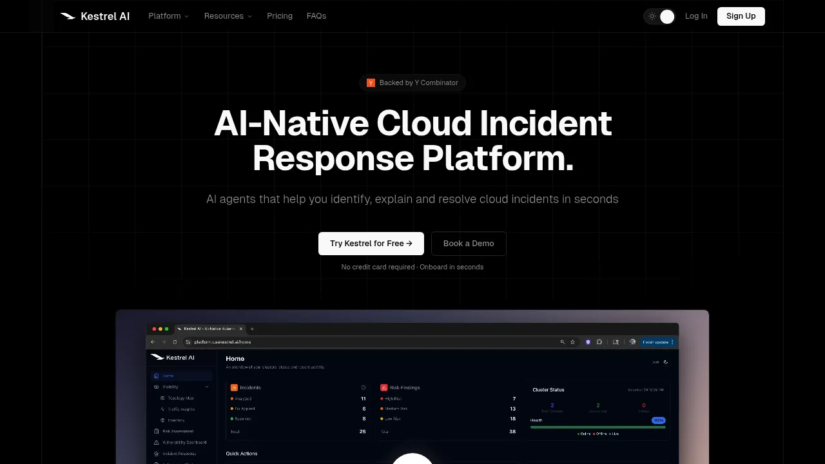The width and height of the screenshot is (825, 464).
Task: Click Vulnerability Dashboard icon in the preview sidebar
Action: coord(157,442)
